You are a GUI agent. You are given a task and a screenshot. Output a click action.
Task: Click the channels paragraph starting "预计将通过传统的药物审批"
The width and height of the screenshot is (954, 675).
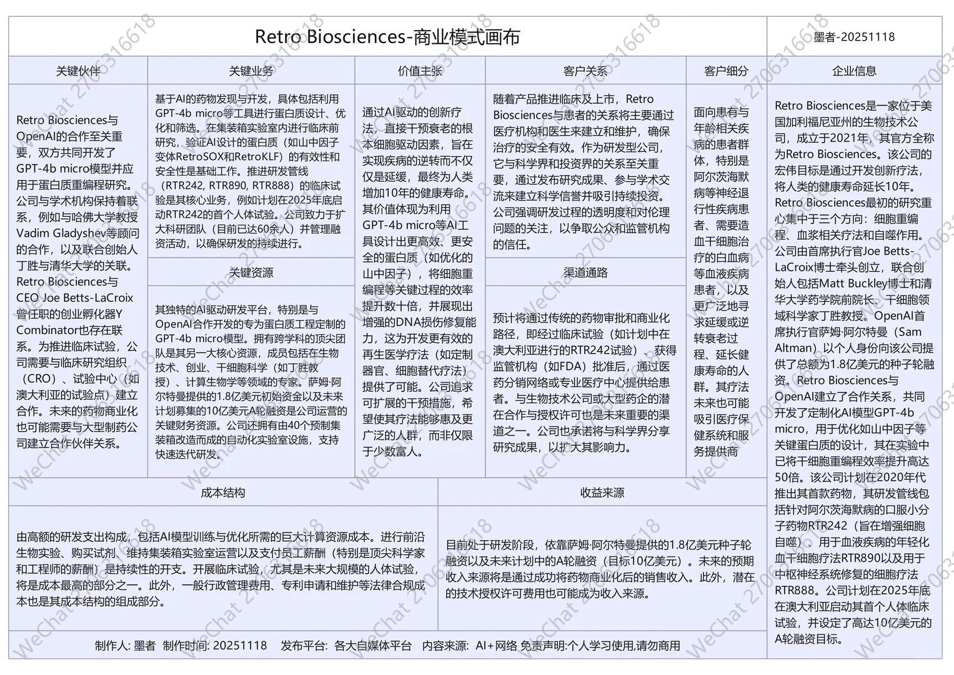585,382
